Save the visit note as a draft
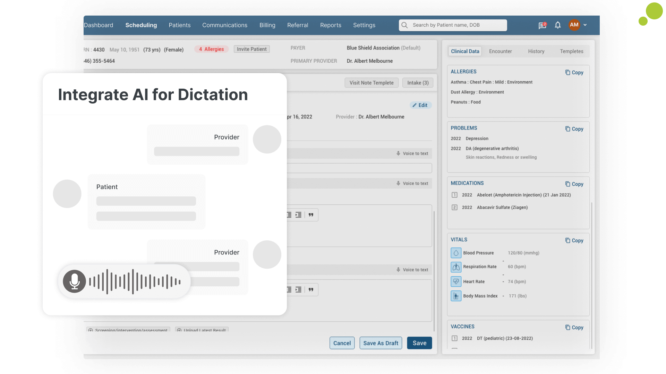 (381, 343)
